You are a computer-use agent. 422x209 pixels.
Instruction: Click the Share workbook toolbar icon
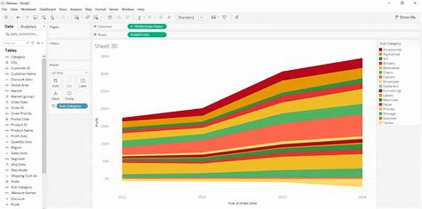click(236, 17)
